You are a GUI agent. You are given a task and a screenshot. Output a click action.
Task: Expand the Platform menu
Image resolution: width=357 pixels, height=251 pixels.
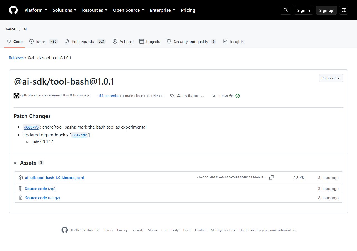(x=36, y=10)
